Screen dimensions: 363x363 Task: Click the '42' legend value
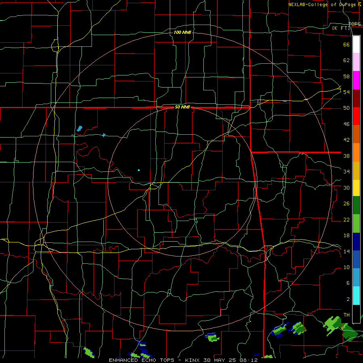tap(346, 140)
